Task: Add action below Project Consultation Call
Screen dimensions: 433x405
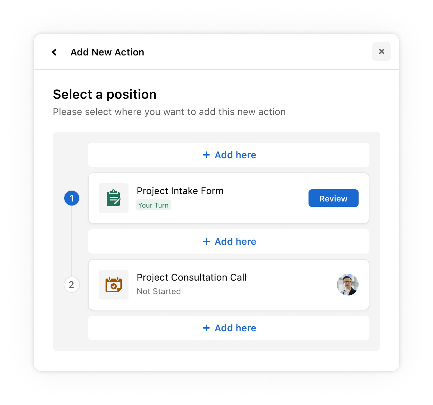Action: pyautogui.click(x=229, y=328)
